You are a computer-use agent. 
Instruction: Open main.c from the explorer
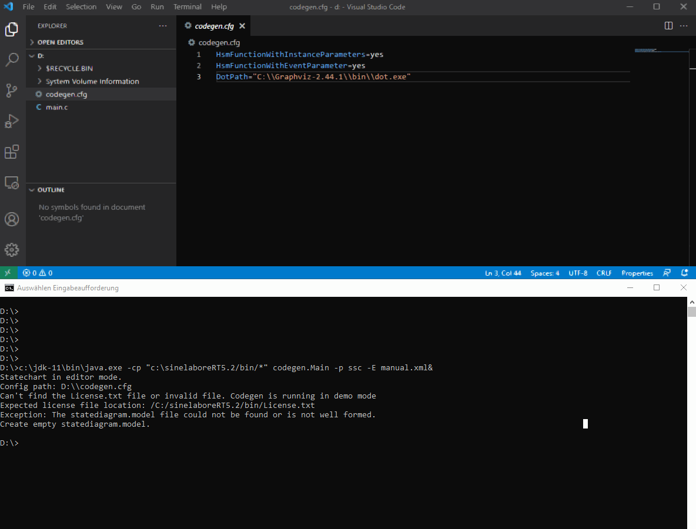click(x=56, y=107)
